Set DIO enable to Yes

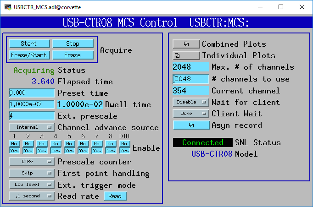coord(124,151)
